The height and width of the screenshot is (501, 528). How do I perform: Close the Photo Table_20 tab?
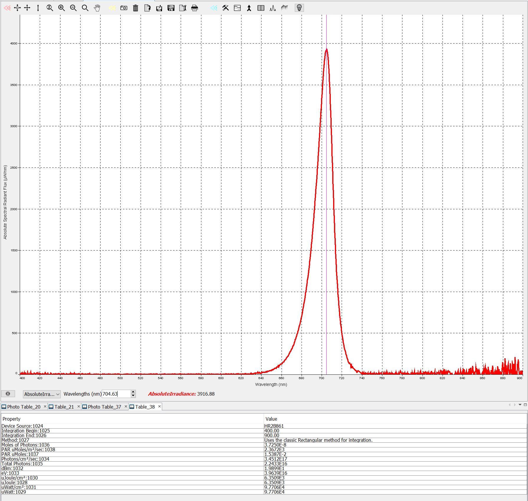tap(45, 407)
